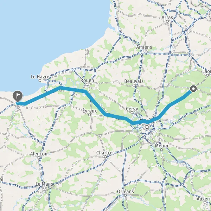This screenshot has width=211, height=211.
Task: Click the Arras city label
Action: (167, 18)
